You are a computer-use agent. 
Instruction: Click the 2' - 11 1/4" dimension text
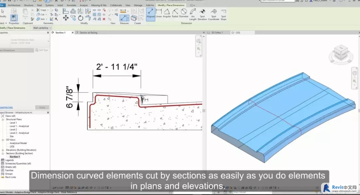point(117,67)
